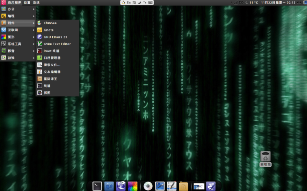The height and width of the screenshot is (191, 307).
Task: Click the volume speaker icon
Action: click(x=299, y=2)
